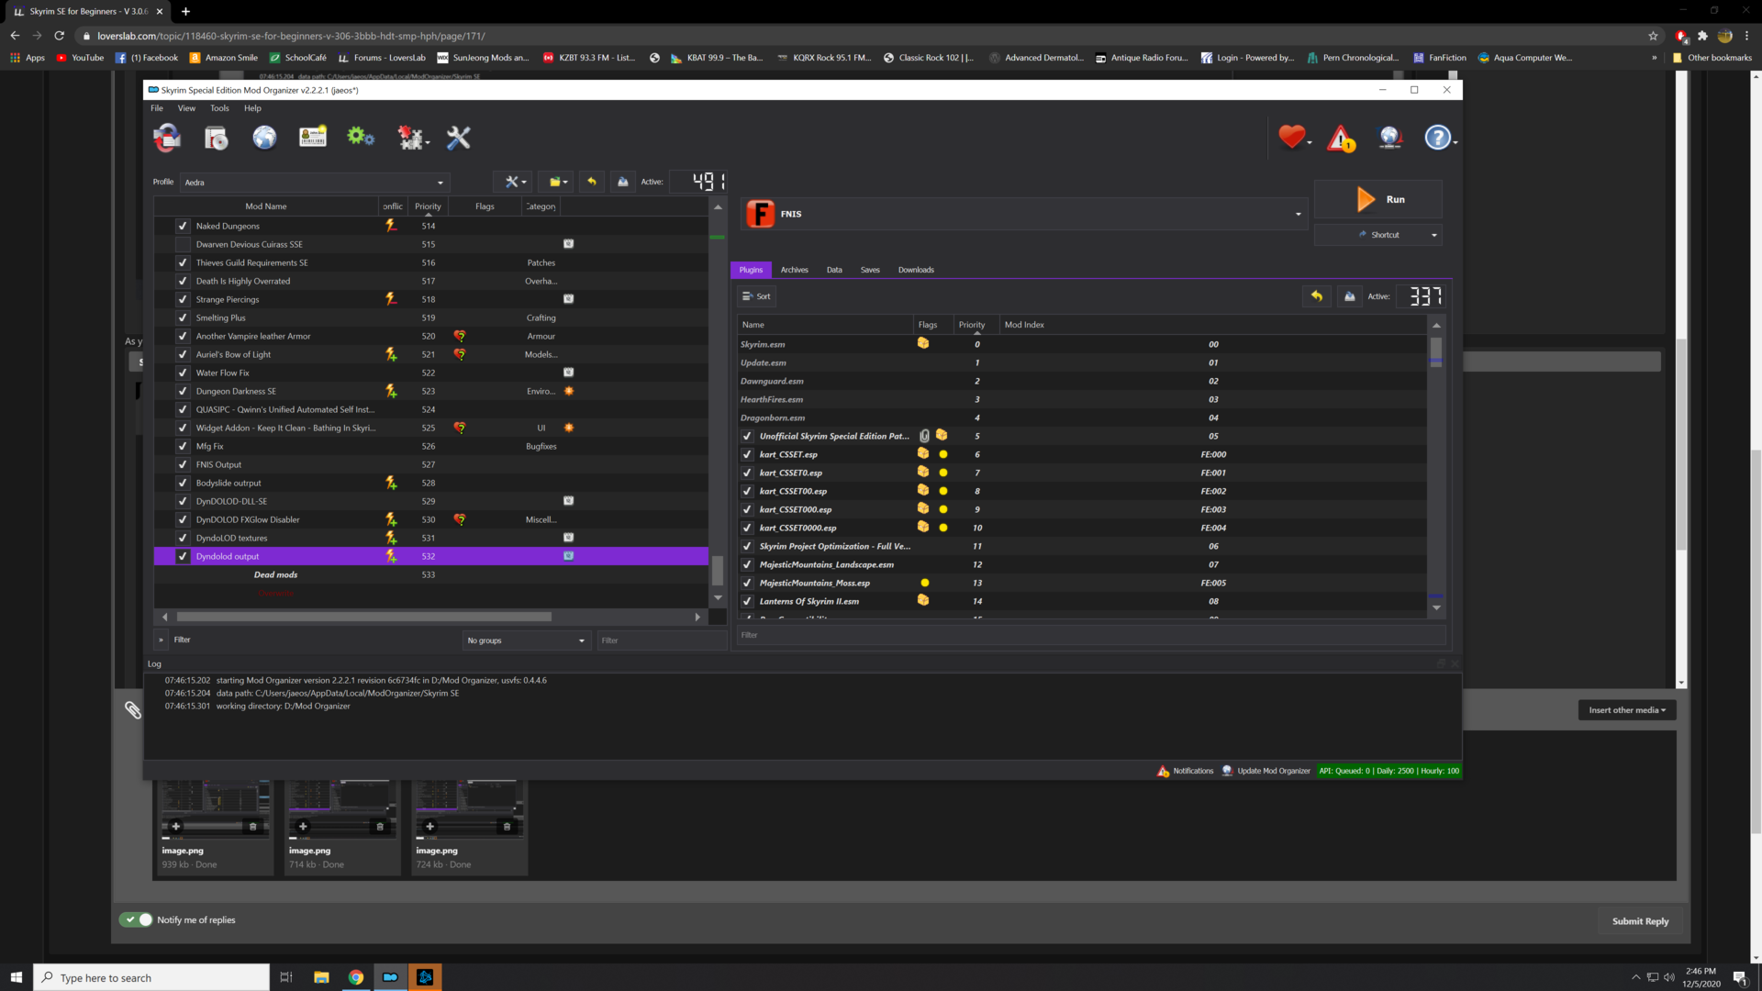Screen dimensions: 1762x991
Task: Open File Explorer from the taskbar
Action: click(x=321, y=977)
